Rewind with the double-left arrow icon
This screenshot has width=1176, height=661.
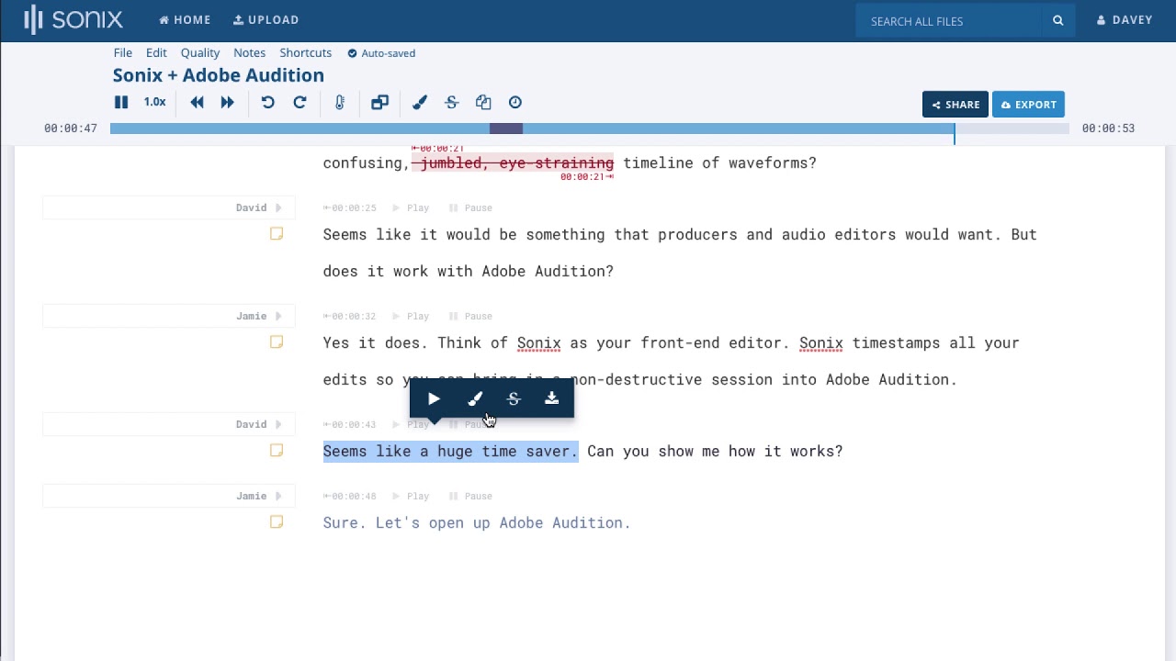coord(197,103)
